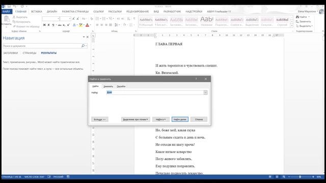The image size is (326, 183).
Task: Switch to the РЕЦЕНЗИРОВАНИЕ ribbon tab
Action: [x=138, y=11]
